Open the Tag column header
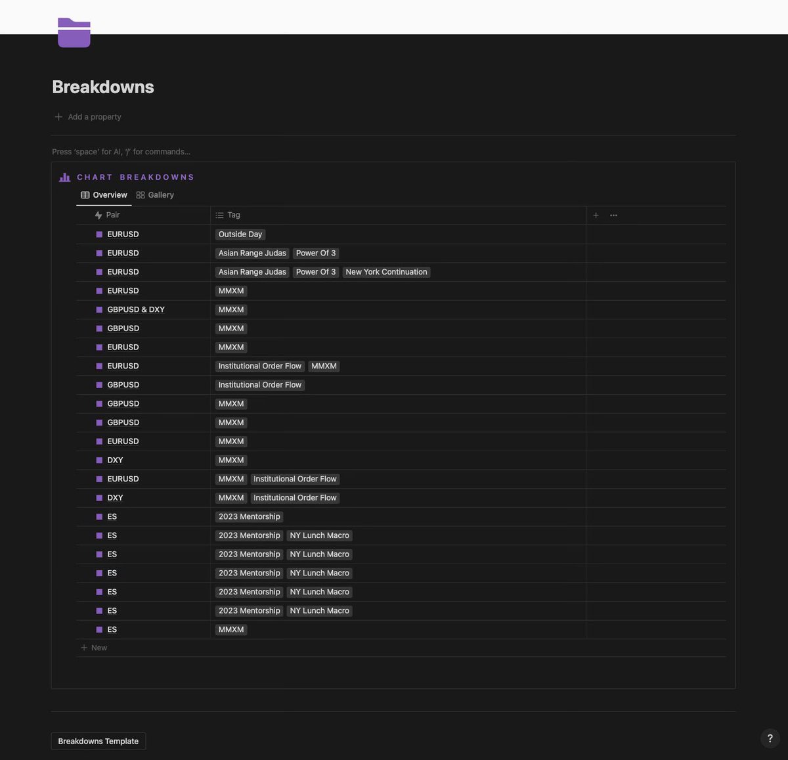788x760 pixels. click(x=399, y=215)
